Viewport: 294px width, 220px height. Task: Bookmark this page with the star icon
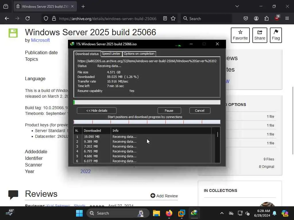click(173, 19)
